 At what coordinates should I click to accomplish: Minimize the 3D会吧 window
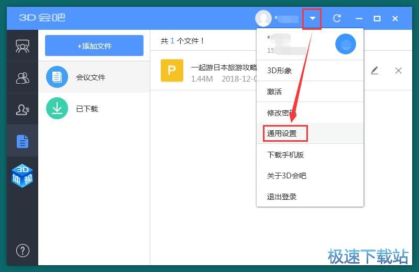[x=359, y=18]
